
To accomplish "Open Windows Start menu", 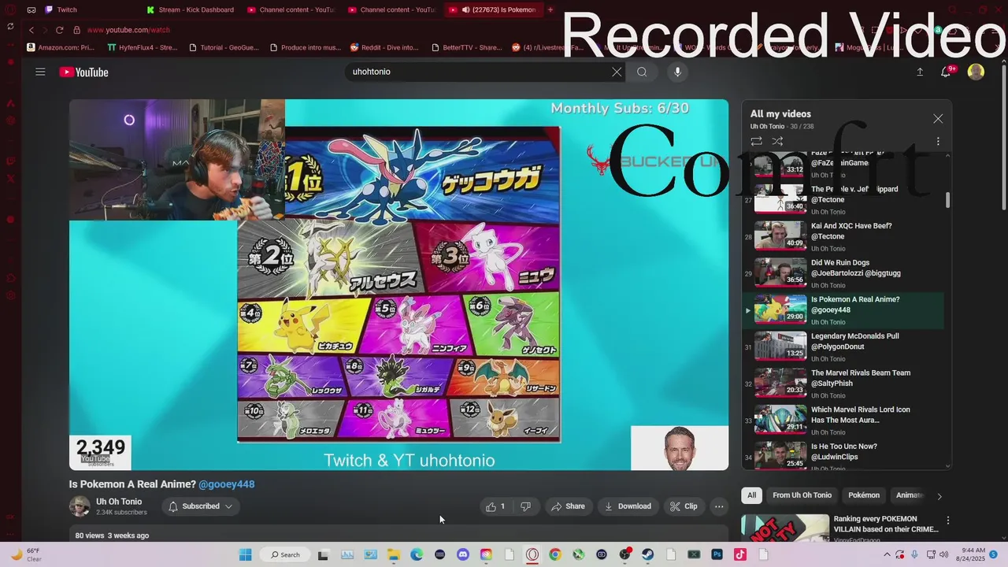I will coord(245,554).
